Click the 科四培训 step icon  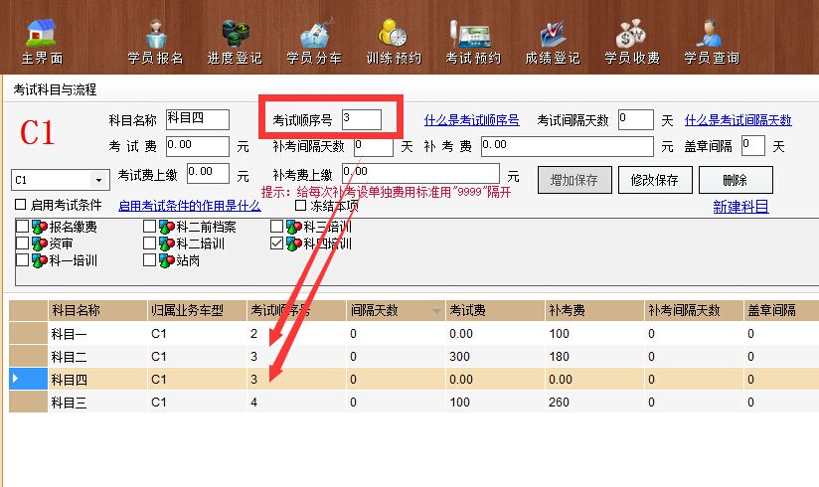(x=294, y=243)
